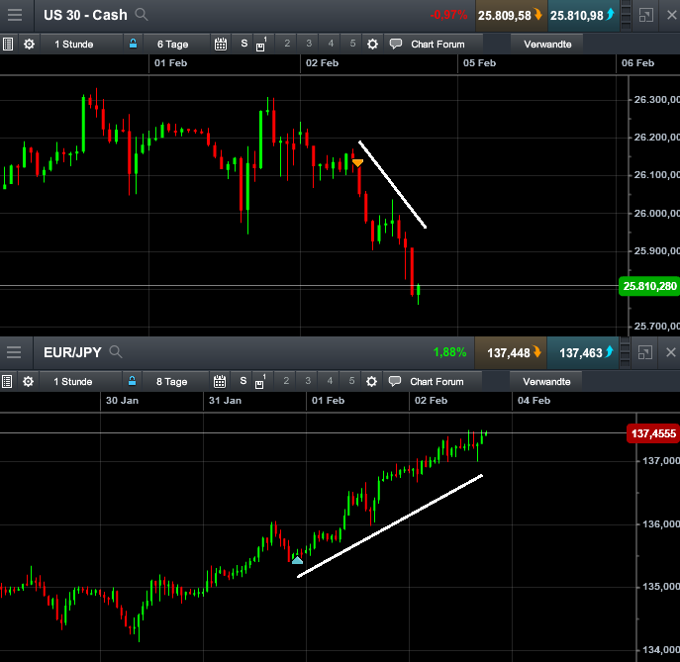Click the Verwandte button on the US 30 chart

point(546,45)
